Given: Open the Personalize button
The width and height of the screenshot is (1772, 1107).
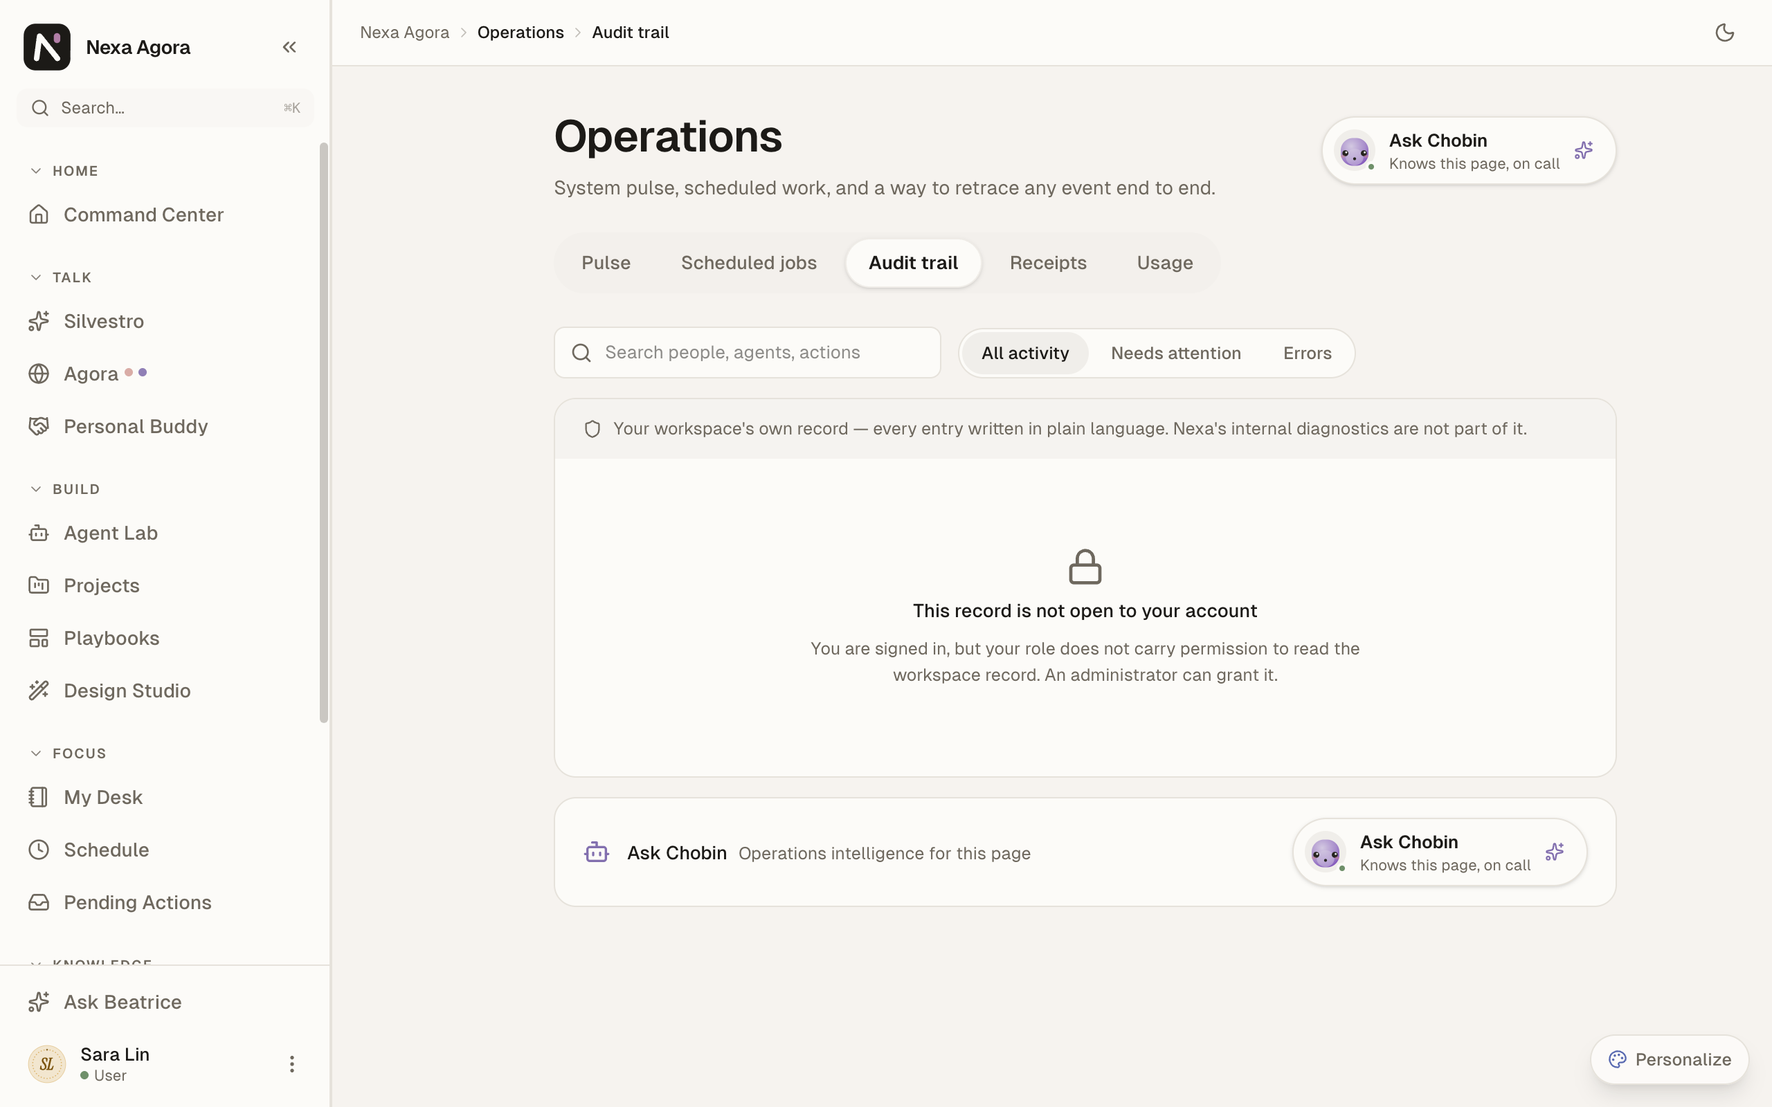Looking at the screenshot, I should click(1670, 1059).
